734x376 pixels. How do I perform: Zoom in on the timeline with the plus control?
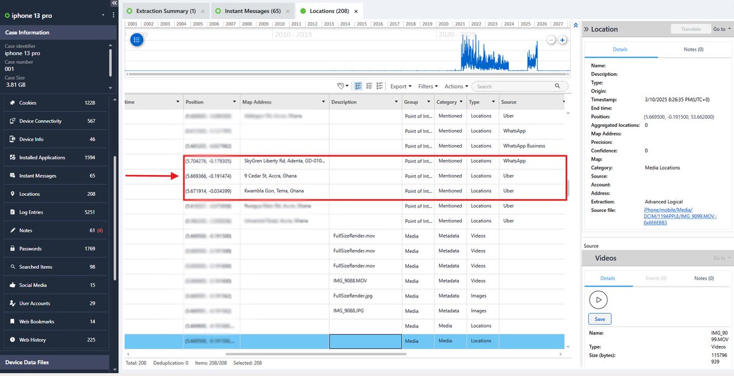pyautogui.click(x=562, y=39)
